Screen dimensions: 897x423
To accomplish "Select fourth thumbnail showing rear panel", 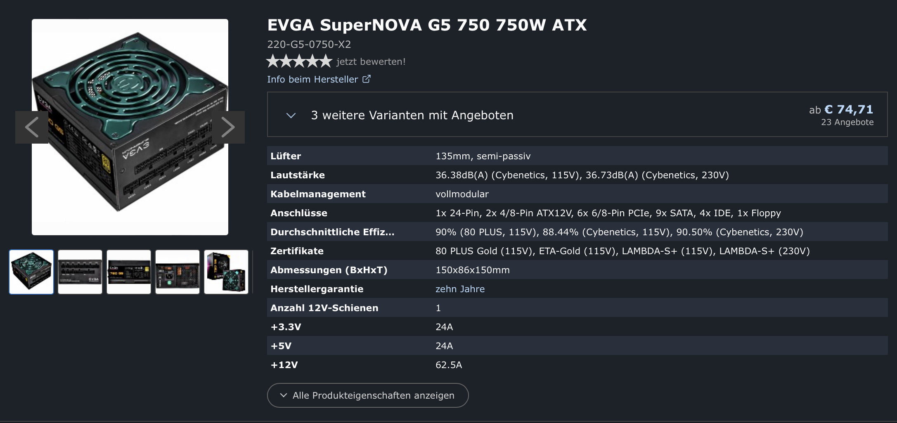I will tap(178, 272).
